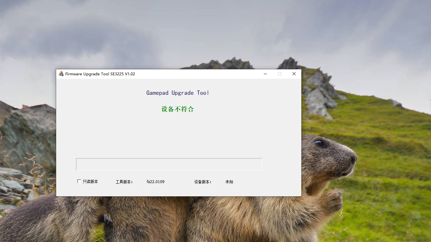431x242 pixels.
Task: Click the Firmware Upgrade Tool app icon
Action: (61, 74)
